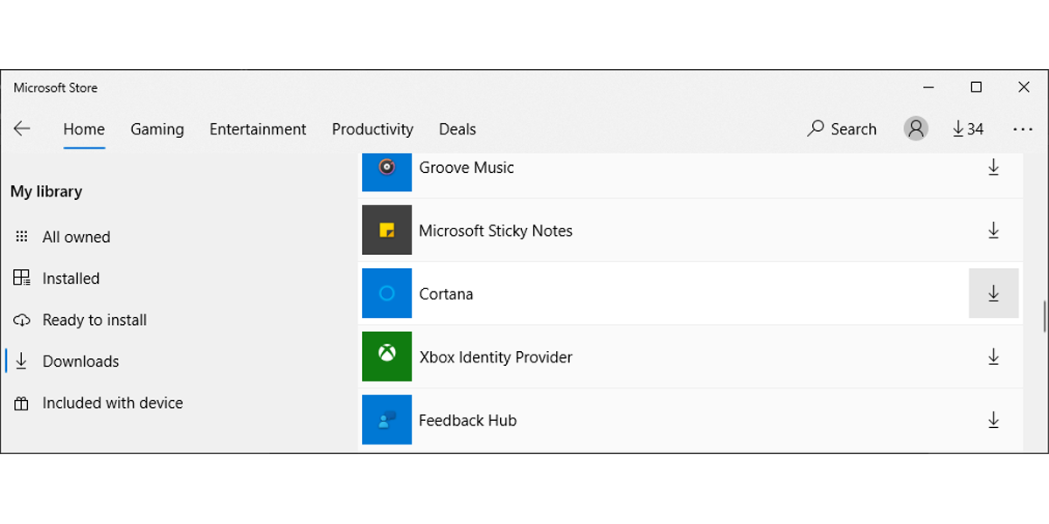
Task: Click the All owned grid icon
Action: [x=22, y=237]
